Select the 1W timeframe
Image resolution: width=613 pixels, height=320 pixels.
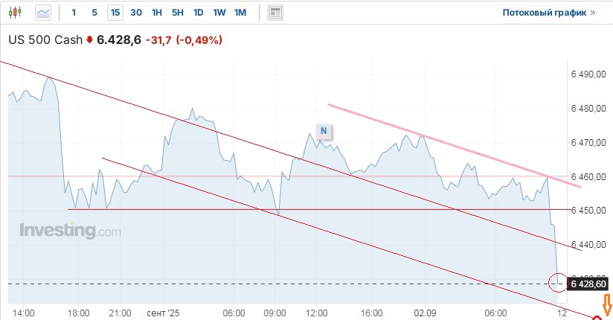click(219, 13)
